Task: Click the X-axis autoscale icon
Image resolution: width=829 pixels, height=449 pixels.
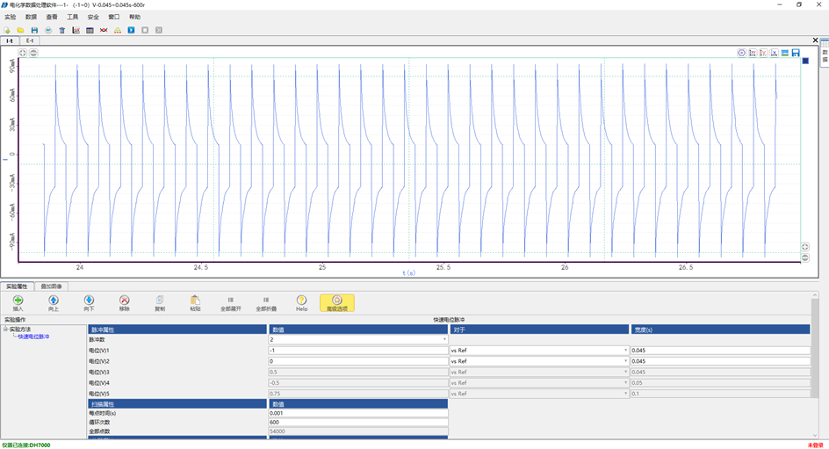Action: tap(774, 53)
